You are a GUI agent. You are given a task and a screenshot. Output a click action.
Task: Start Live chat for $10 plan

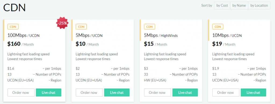(117, 92)
